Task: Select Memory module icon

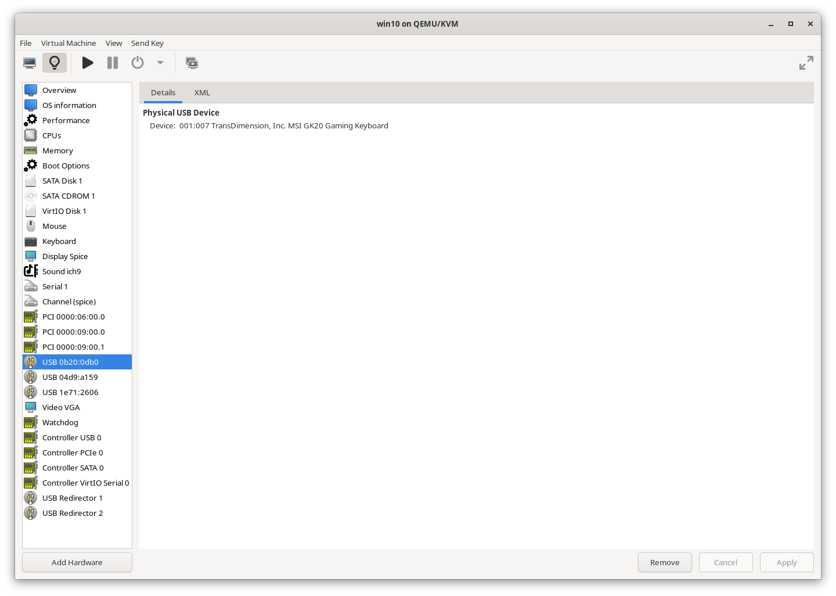Action: point(31,150)
